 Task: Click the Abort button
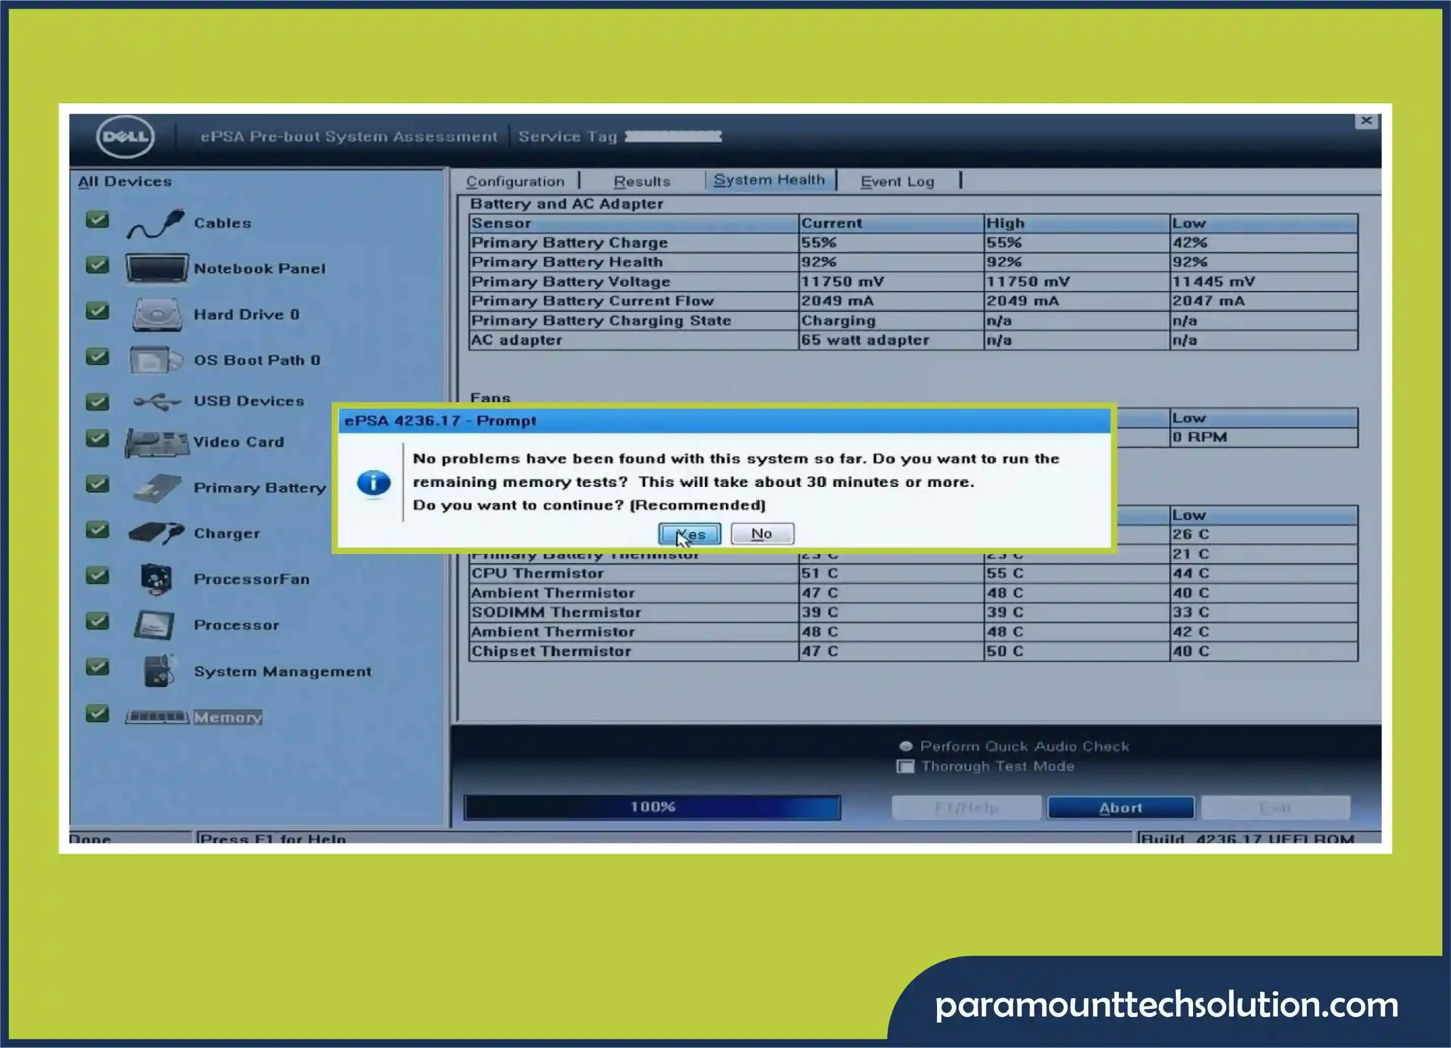(x=1121, y=808)
